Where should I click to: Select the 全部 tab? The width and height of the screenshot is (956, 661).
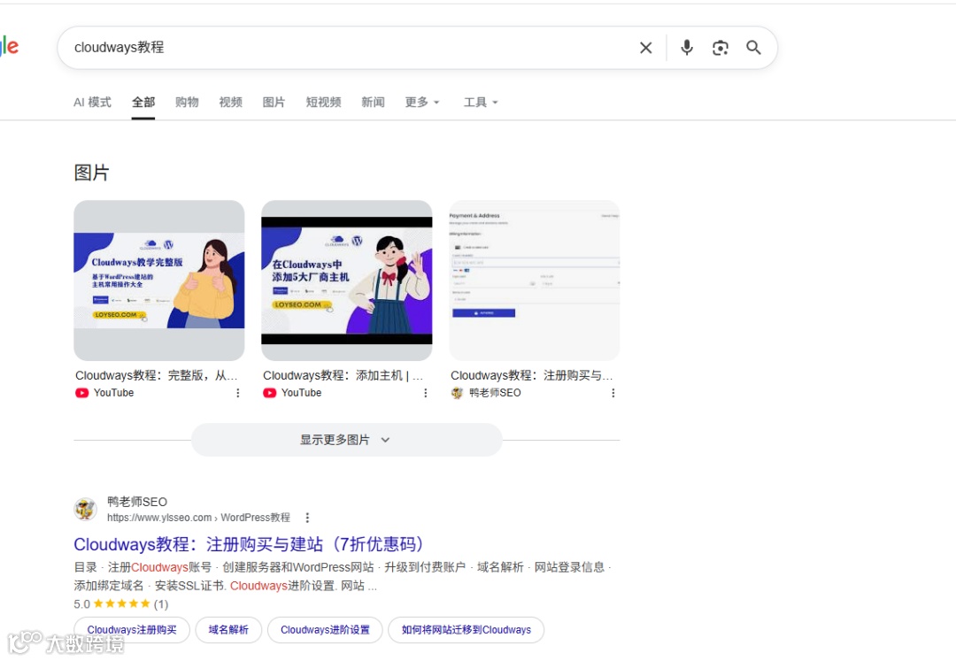(143, 103)
